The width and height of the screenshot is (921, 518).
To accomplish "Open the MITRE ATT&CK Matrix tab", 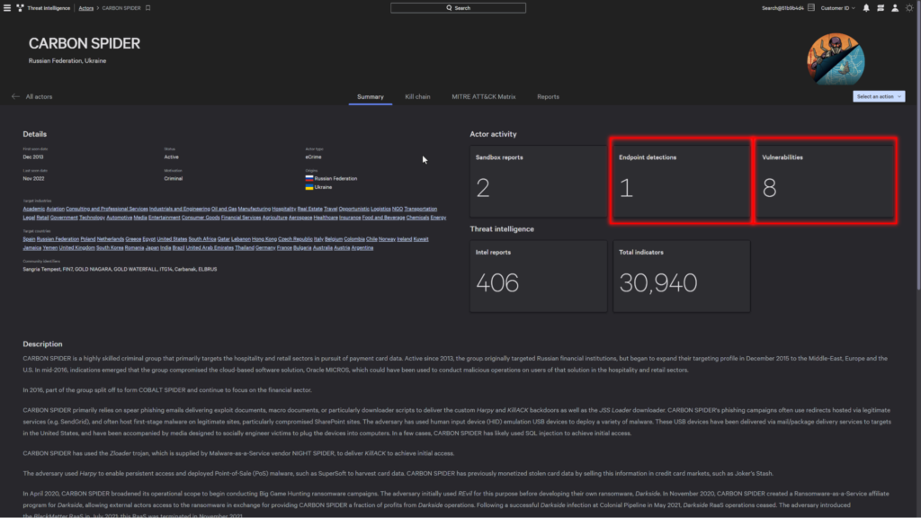I will click(x=485, y=96).
